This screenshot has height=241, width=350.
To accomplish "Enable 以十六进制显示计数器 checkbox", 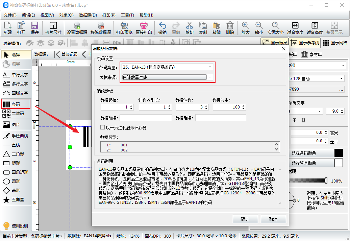I will tap(103, 128).
